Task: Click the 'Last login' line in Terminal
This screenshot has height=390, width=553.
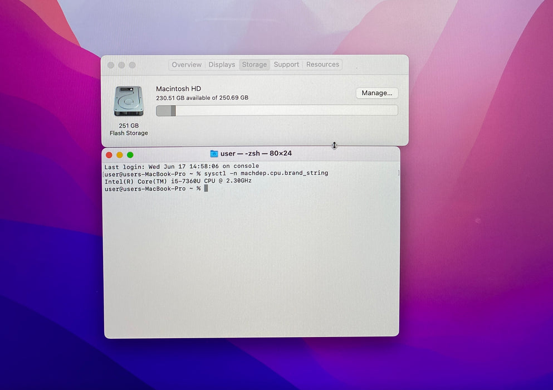Action: coord(182,166)
